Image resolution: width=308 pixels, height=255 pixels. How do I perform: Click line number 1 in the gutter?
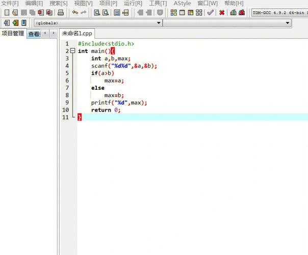[67, 44]
